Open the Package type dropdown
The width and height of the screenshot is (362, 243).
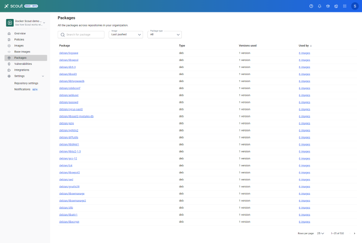pyautogui.click(x=165, y=34)
